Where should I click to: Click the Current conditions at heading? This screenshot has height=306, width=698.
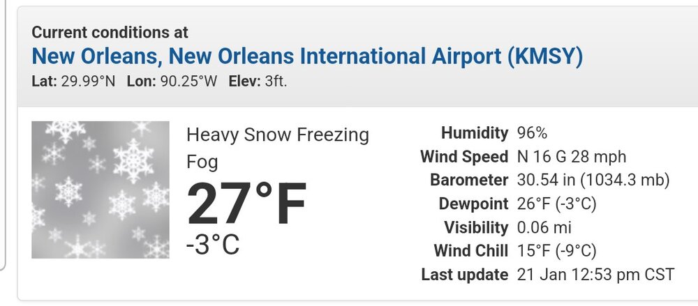coord(110,33)
